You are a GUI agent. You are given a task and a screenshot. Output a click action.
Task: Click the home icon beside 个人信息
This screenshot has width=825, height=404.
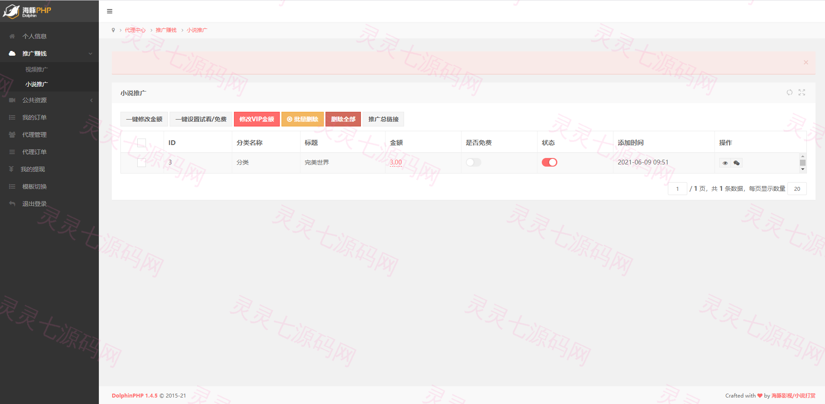click(x=12, y=36)
